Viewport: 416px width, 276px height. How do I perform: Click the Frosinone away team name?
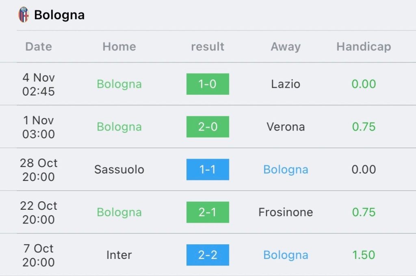point(286,212)
